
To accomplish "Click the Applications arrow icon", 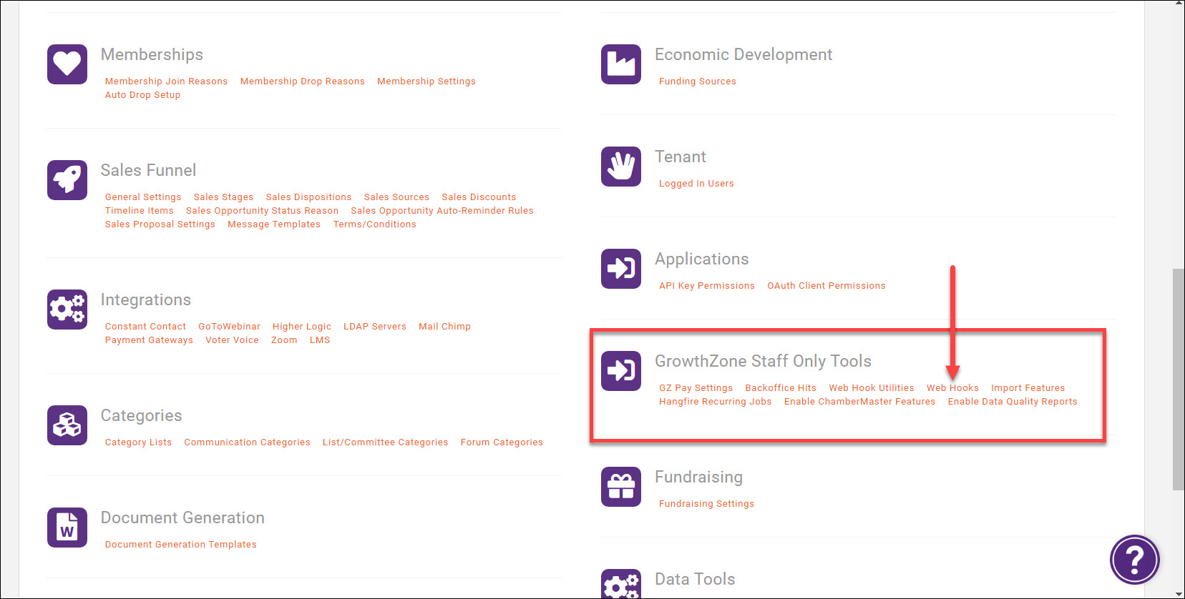I will (x=621, y=269).
